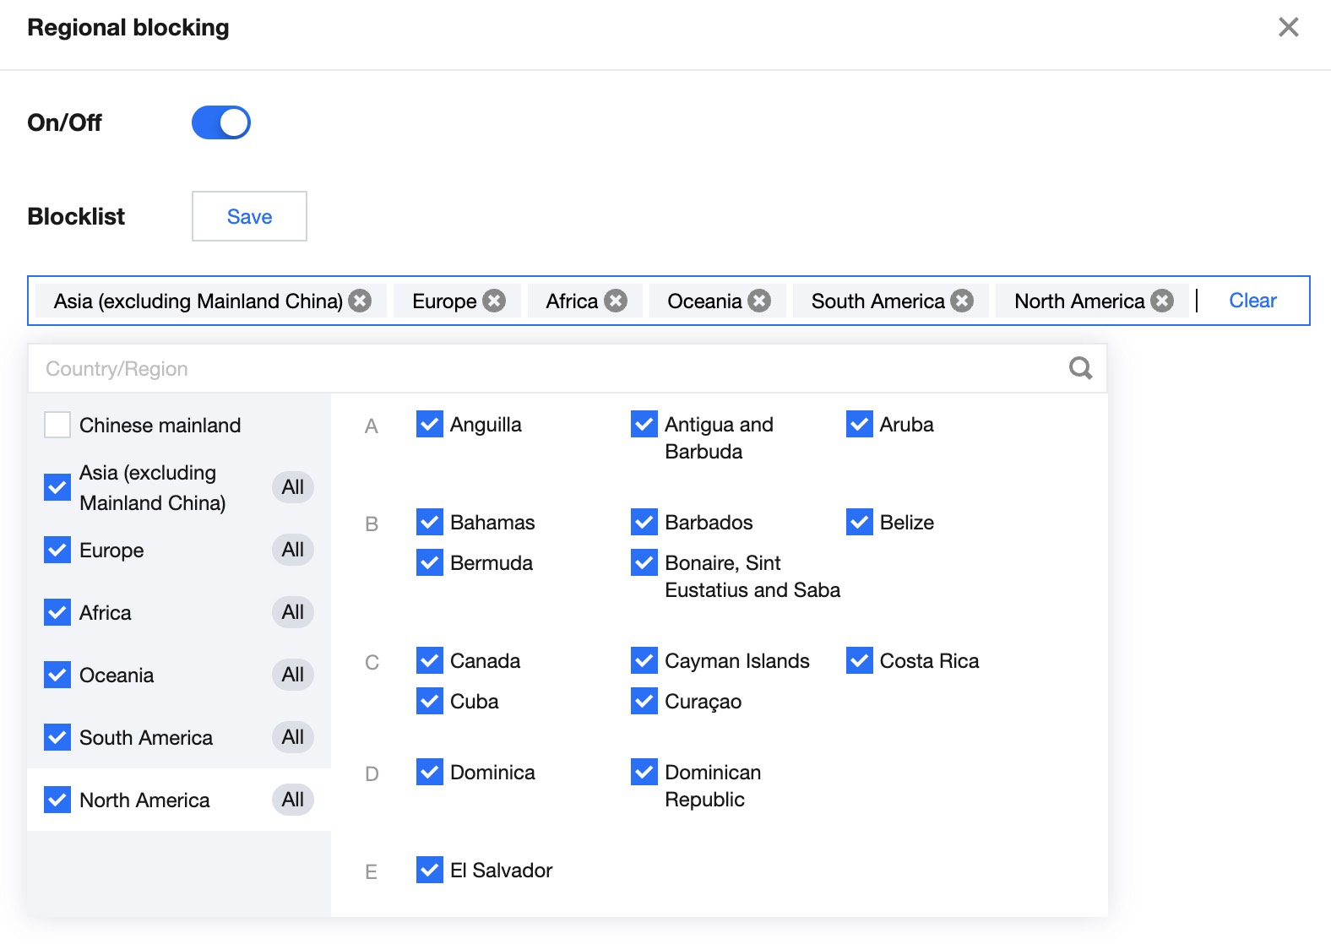Remove Asia (excluding Mainland China) tag
This screenshot has width=1331, height=944.
tap(361, 301)
